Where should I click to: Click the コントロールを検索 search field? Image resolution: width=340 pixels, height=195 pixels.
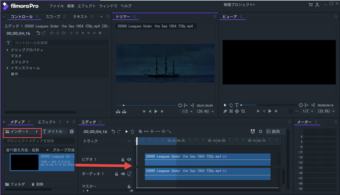(59, 43)
